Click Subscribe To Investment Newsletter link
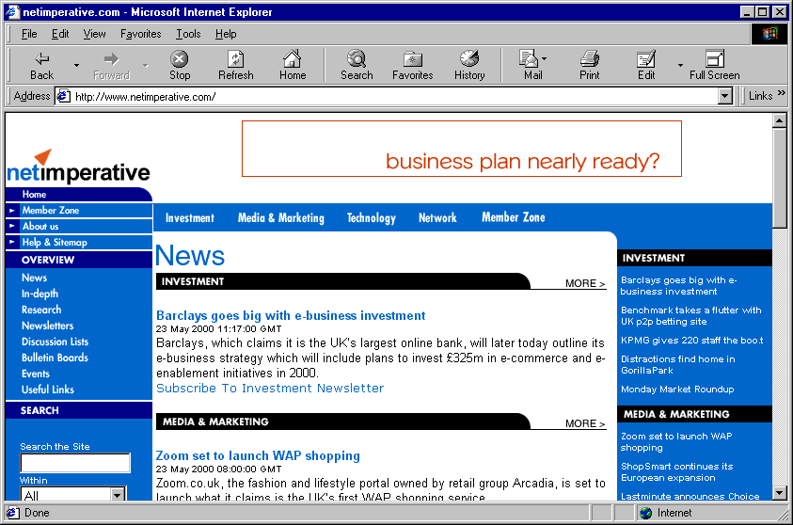 [x=270, y=388]
